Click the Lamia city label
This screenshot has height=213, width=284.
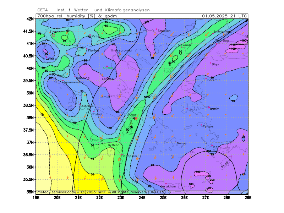tap(104, 97)
